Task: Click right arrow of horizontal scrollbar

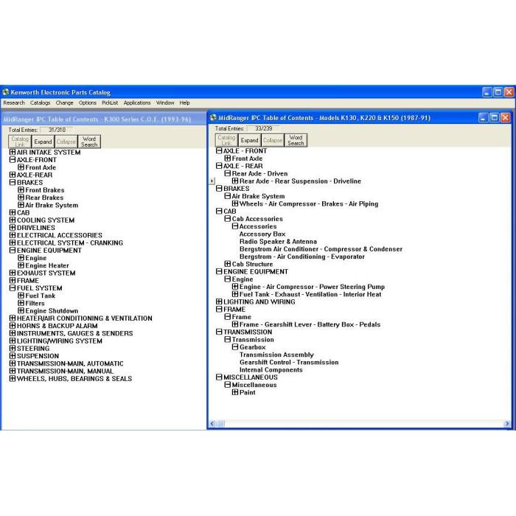Action: (x=507, y=424)
